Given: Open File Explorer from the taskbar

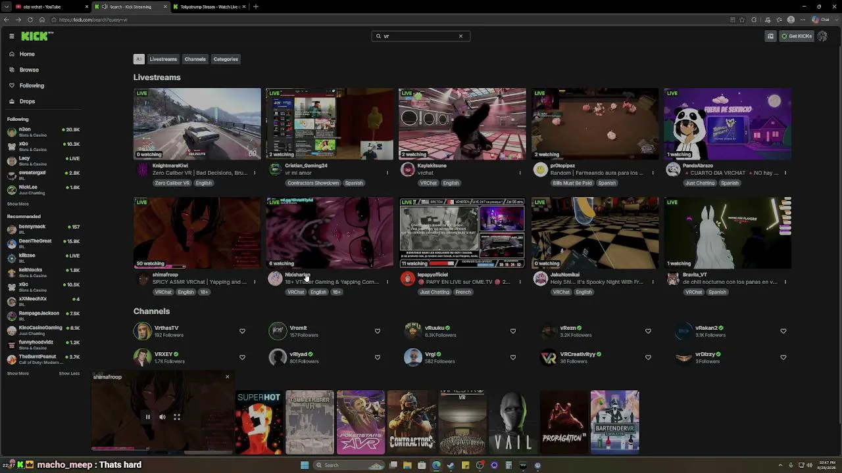Looking at the screenshot, I should [x=407, y=465].
